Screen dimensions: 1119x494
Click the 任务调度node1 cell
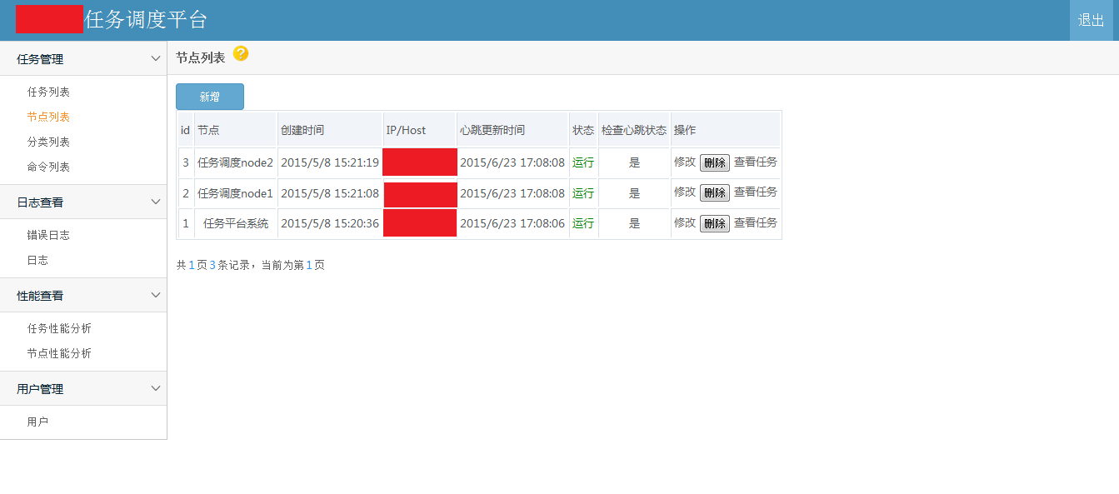[x=235, y=193]
